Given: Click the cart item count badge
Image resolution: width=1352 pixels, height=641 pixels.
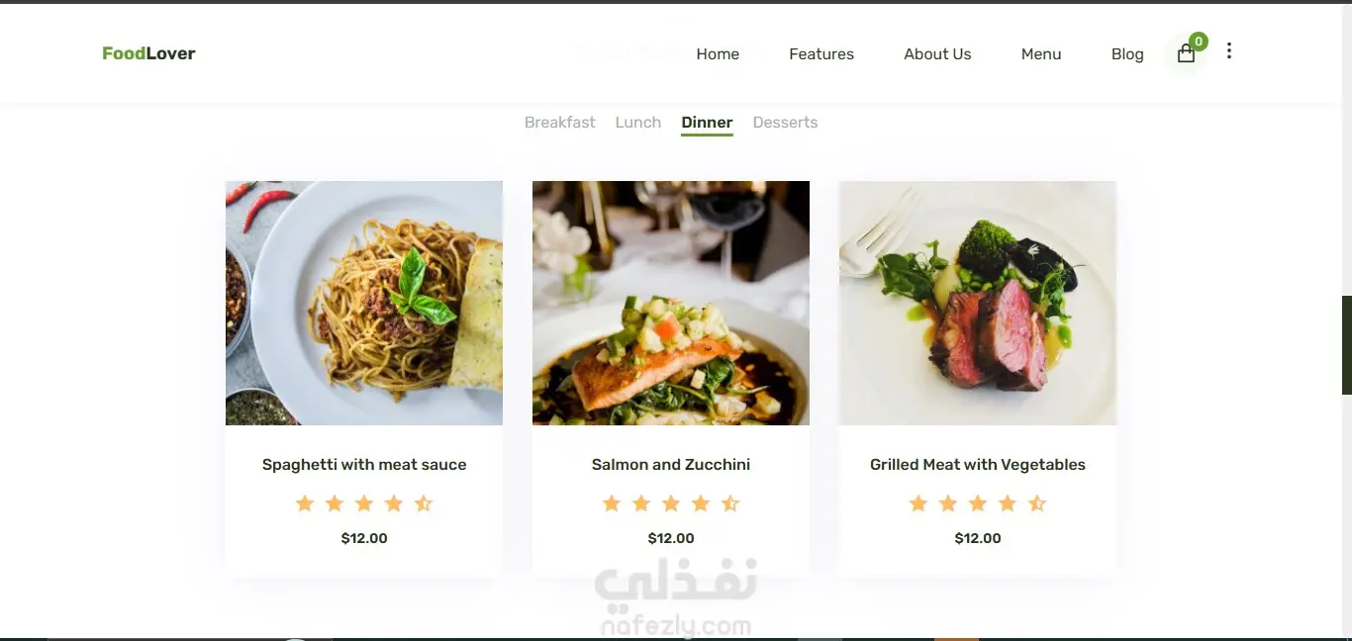Looking at the screenshot, I should coord(1199,42).
